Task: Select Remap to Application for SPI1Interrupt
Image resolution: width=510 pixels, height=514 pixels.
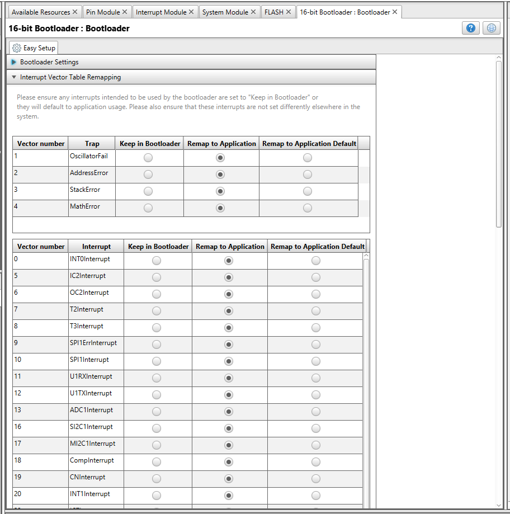Action: pos(229,361)
